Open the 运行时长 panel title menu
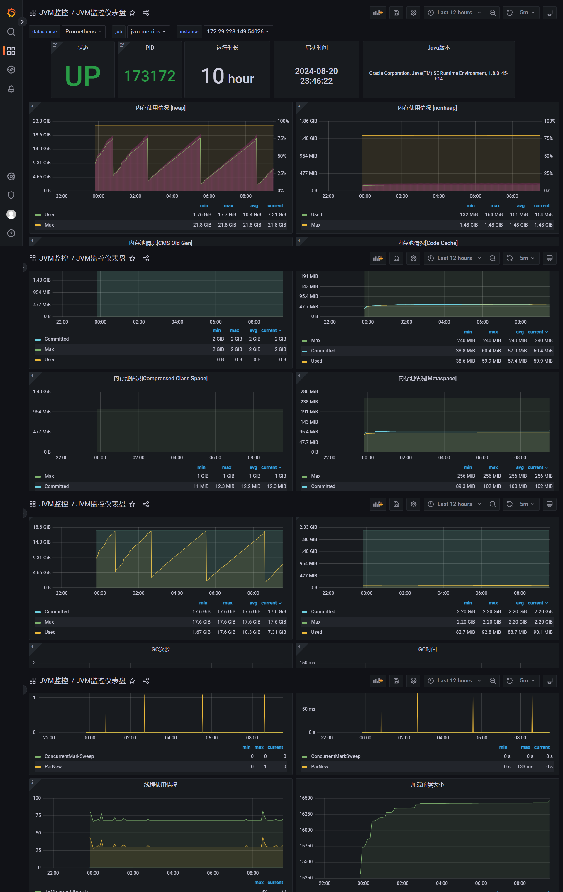 pyautogui.click(x=227, y=48)
